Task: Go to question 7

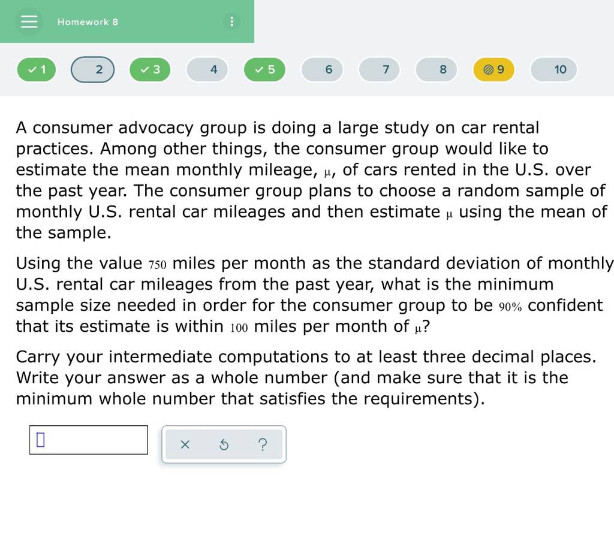Action: (380, 69)
